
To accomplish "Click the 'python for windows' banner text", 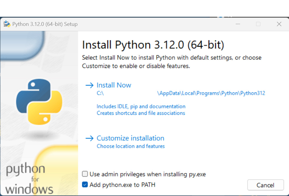I will click(29, 178).
